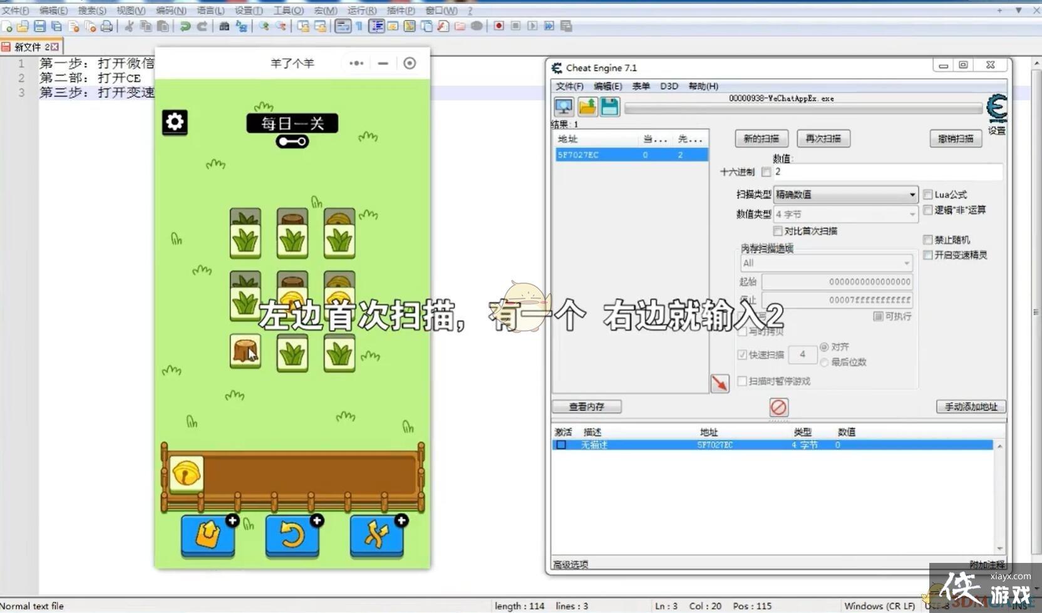Click the undo move button in game
1042x613 pixels.
[292, 535]
